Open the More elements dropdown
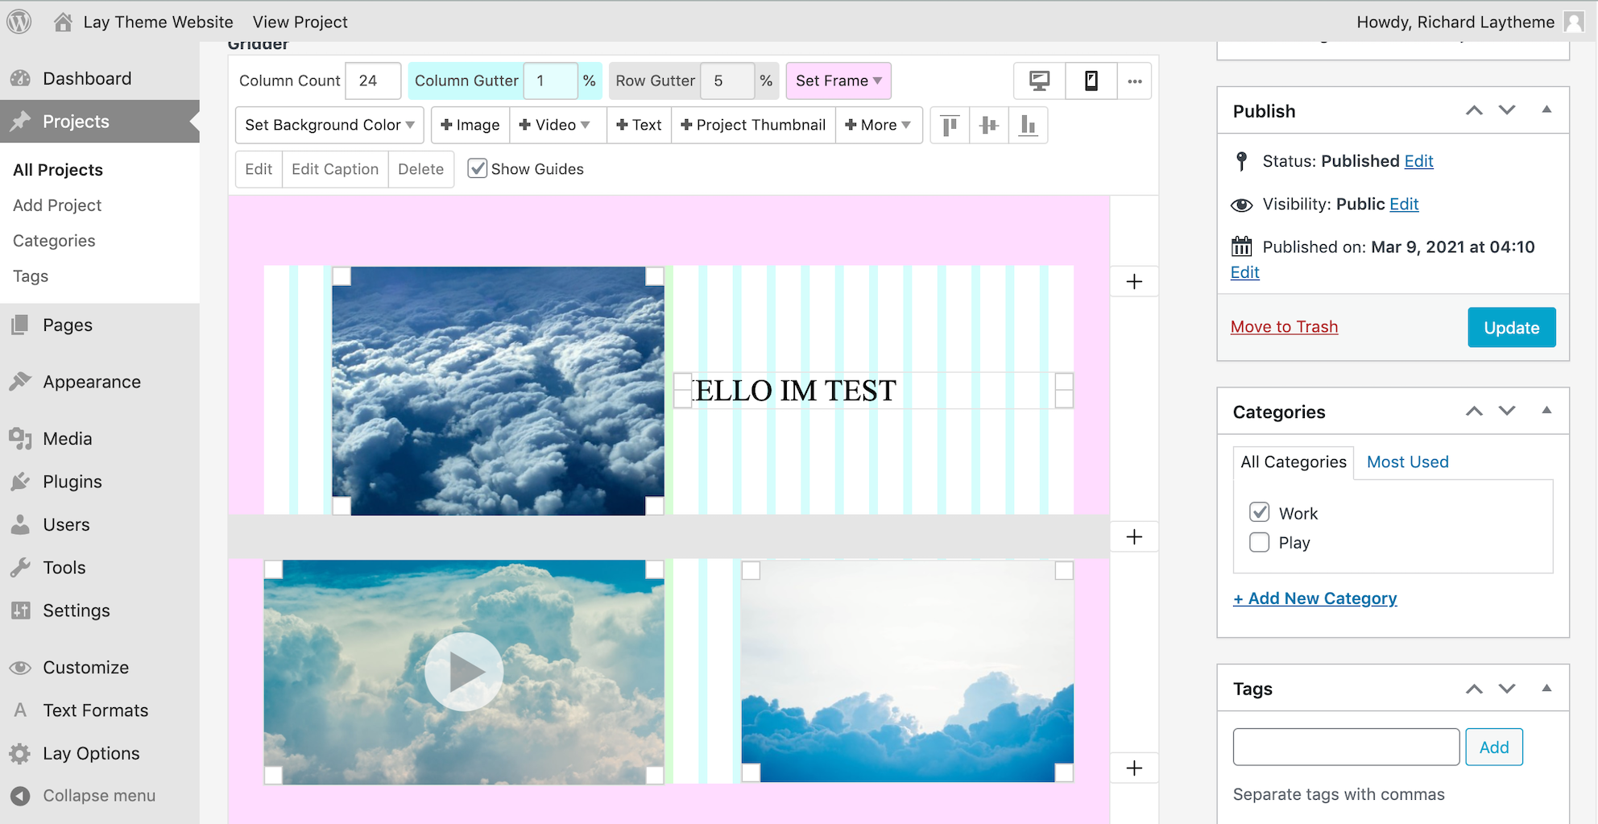This screenshot has width=1598, height=824. click(x=878, y=125)
